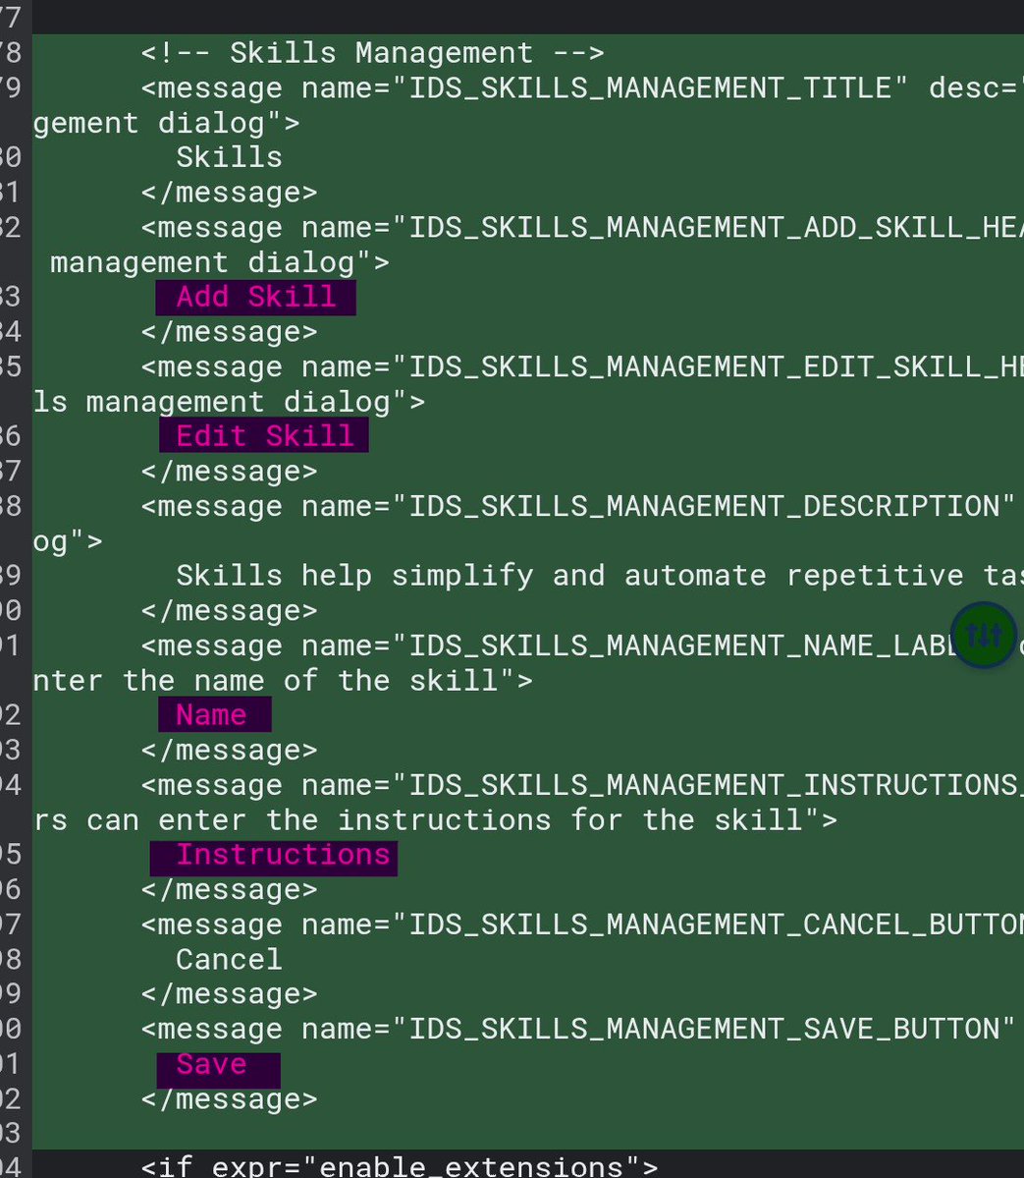
Task: Select the enable_extensions expression text
Action: point(471,1166)
